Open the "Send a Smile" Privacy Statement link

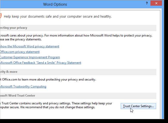tap(41, 63)
